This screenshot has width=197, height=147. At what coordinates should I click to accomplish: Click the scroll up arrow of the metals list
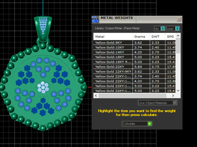(x=178, y=36)
